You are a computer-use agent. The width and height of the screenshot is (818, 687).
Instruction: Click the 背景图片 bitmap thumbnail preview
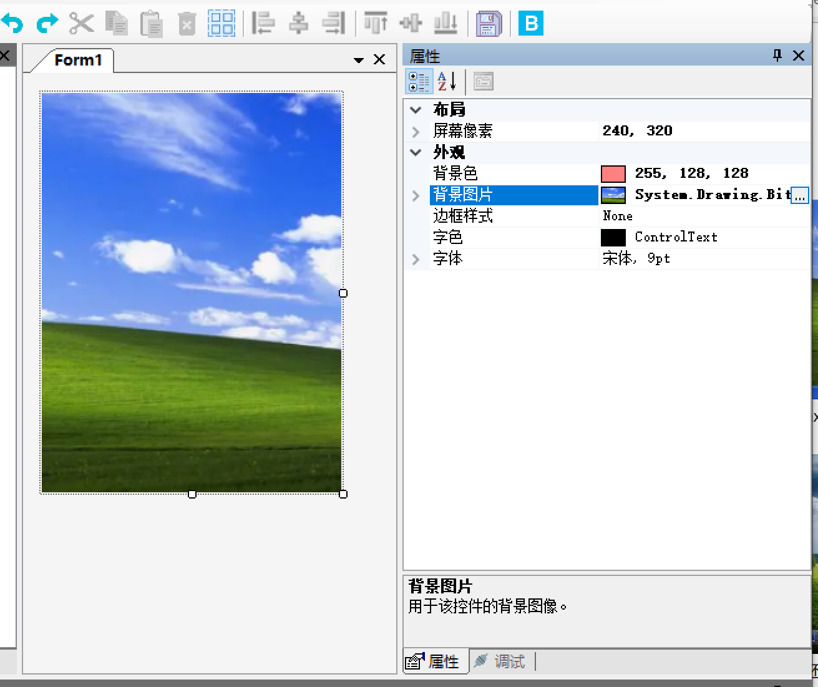[613, 195]
